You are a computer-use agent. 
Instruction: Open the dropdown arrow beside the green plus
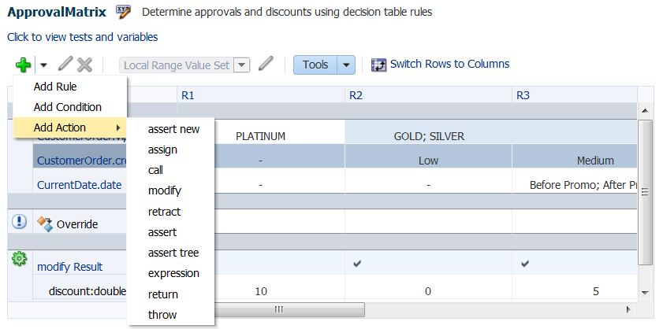click(x=43, y=65)
